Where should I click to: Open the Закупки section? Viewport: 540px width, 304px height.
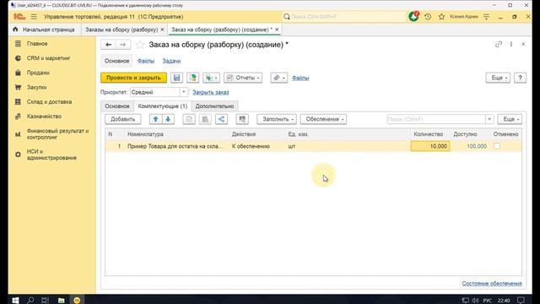tap(37, 87)
